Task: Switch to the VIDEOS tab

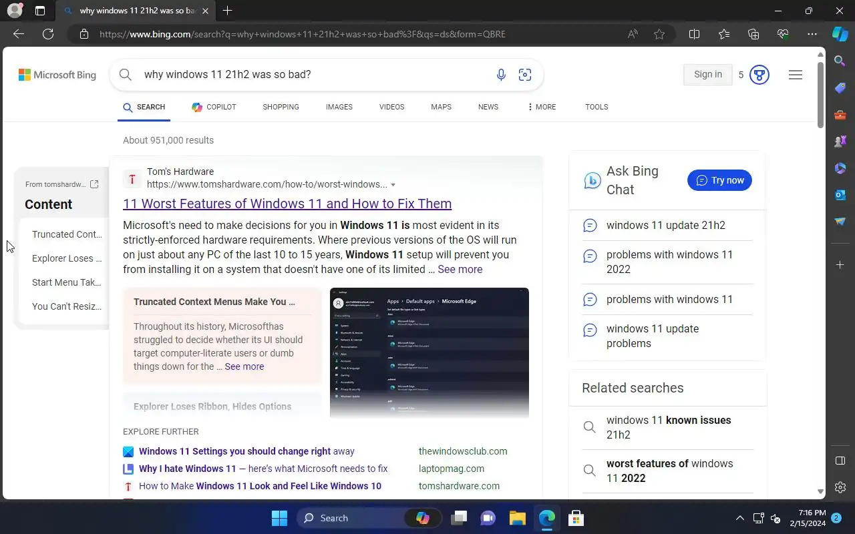Action: click(x=391, y=107)
